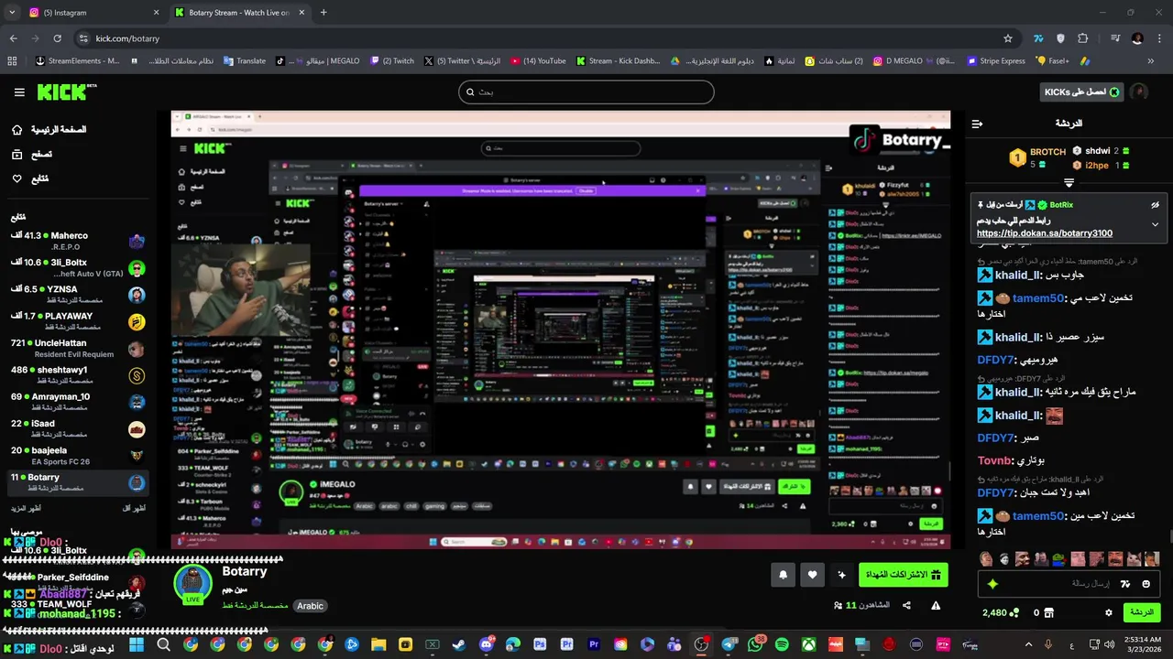1173x659 pixels.
Task: Click the green sparkle icon in chat input
Action: click(x=992, y=584)
